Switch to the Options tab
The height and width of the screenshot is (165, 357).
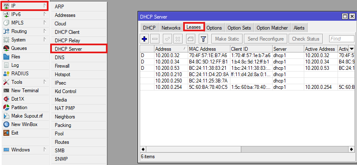[x=214, y=28]
